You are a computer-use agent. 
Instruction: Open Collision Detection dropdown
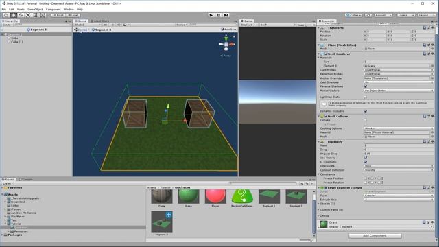click(399, 170)
